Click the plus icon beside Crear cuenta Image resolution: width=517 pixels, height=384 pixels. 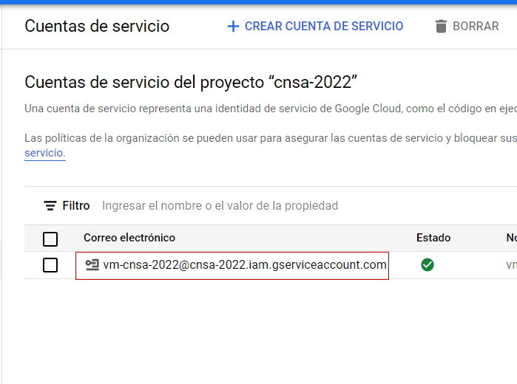click(x=233, y=27)
